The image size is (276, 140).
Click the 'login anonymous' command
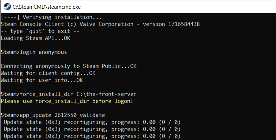click(x=43, y=52)
